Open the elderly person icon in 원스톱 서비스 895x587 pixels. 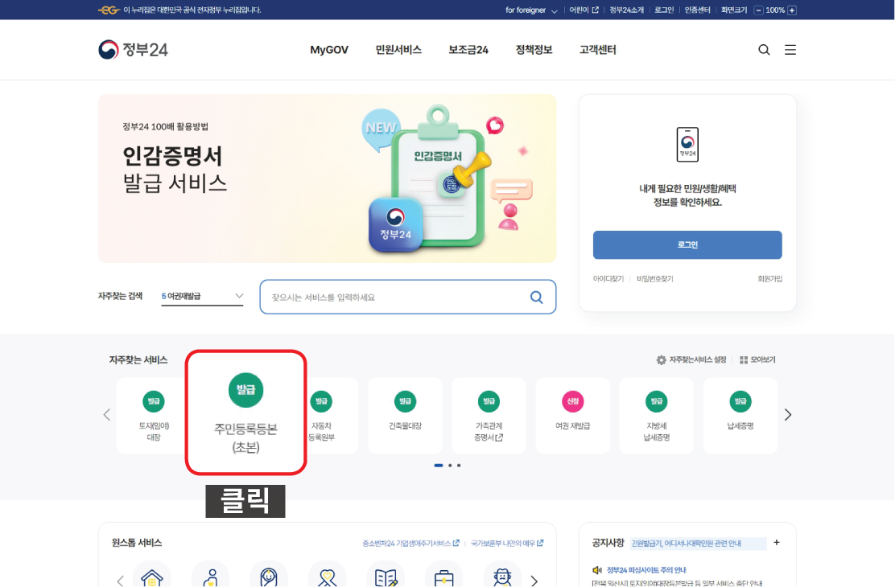501,577
